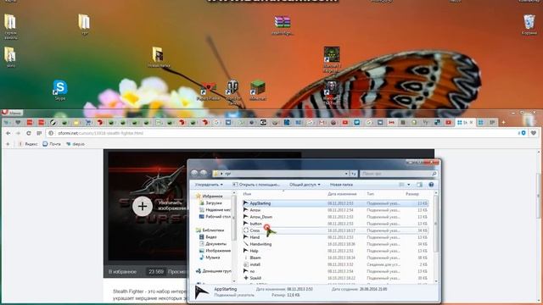Viewport: 543px width, 305px height.
Task: Select Библиотеки in the navigation pane
Action: (210, 230)
